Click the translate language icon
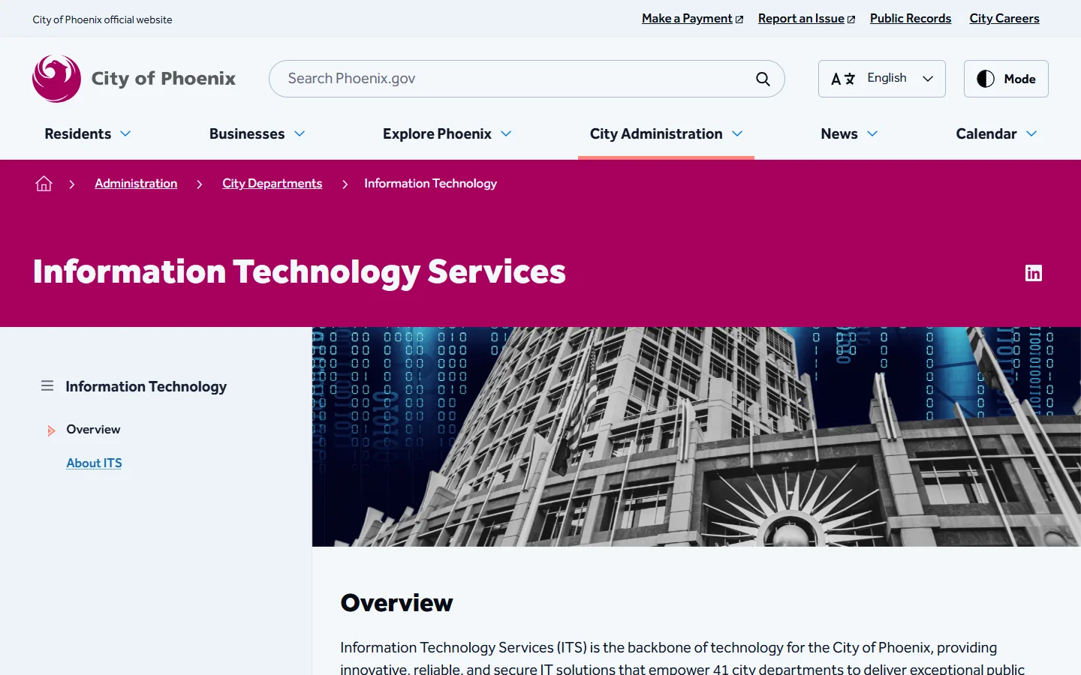Screen dimensions: 1081x675 click(843, 79)
